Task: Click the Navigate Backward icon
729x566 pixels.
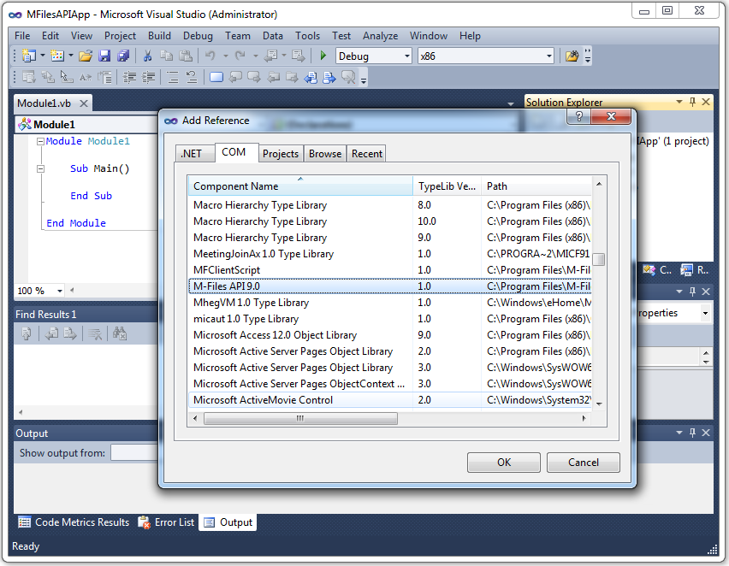Action: [270, 56]
